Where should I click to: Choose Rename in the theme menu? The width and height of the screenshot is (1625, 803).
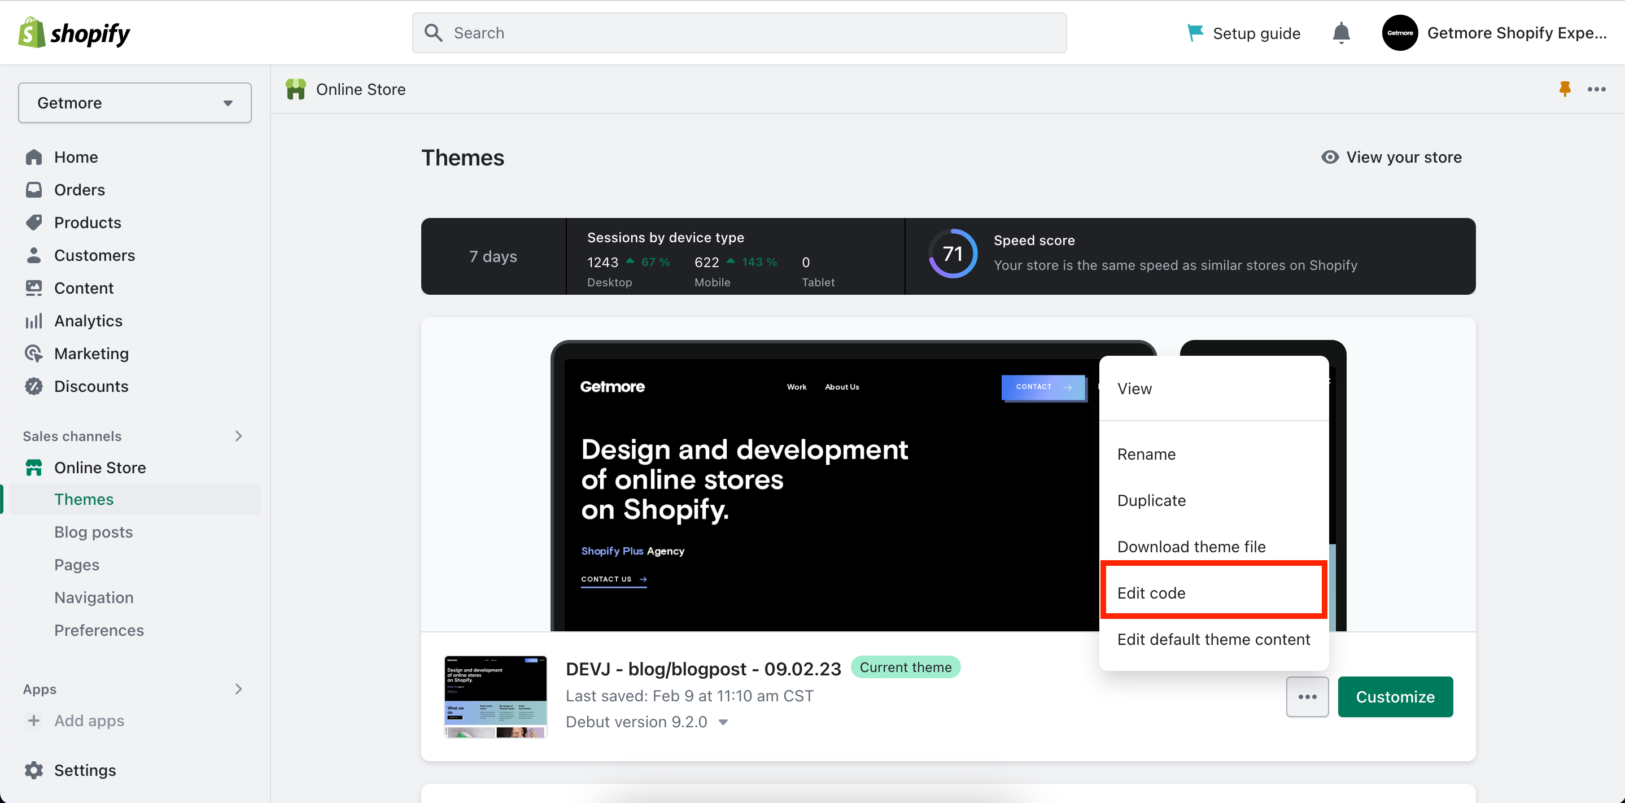pos(1214,454)
